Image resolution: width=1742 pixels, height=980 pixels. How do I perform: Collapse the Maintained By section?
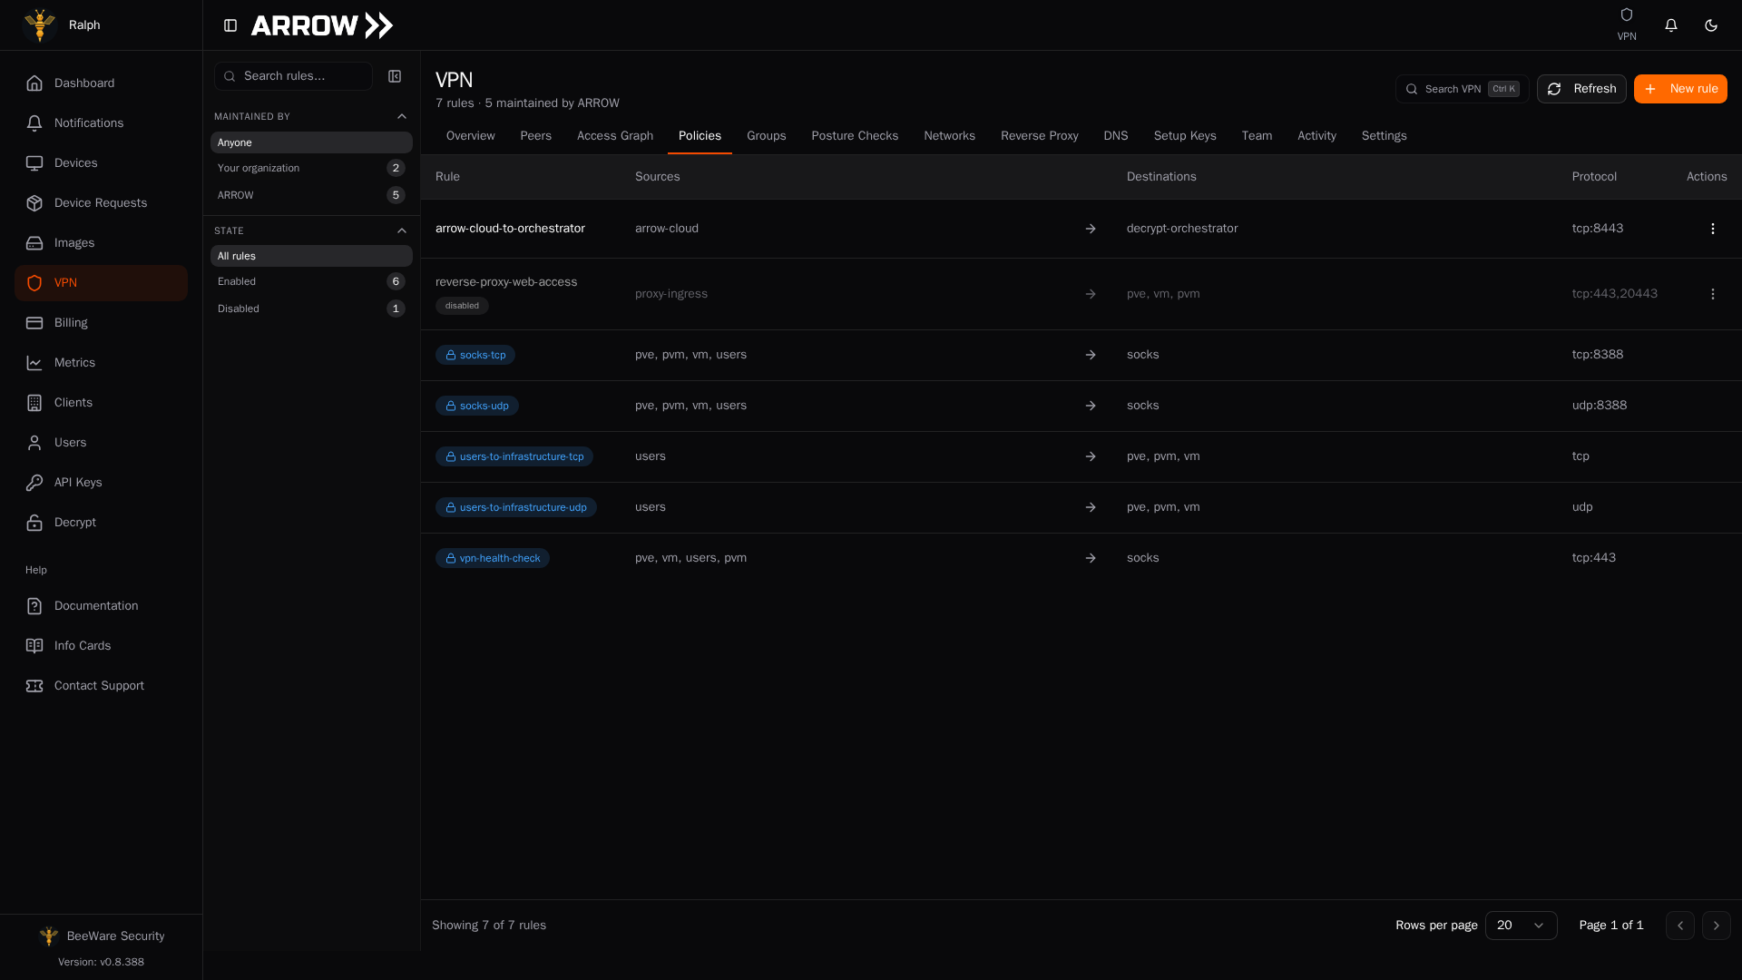(x=402, y=116)
